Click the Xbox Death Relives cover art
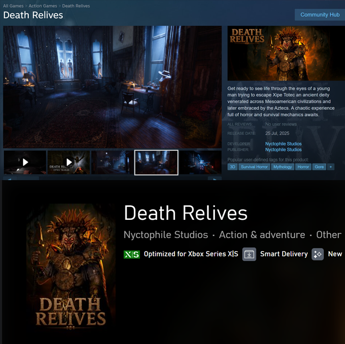 (x=71, y=268)
